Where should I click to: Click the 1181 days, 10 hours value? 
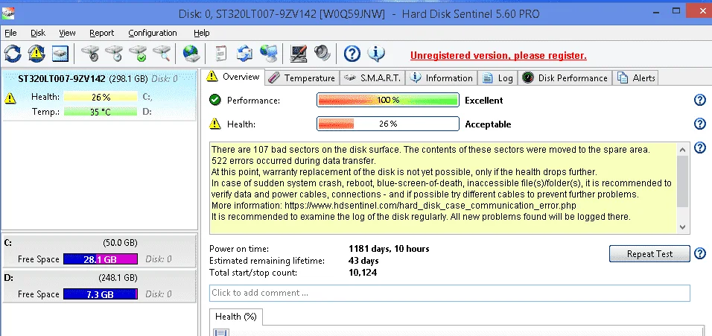tap(389, 249)
